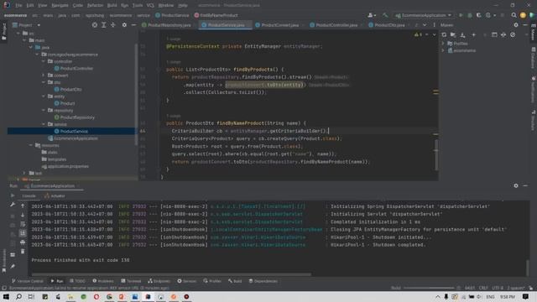The height and width of the screenshot is (302, 537).
Task: Click Windows Start button
Action: [x=6, y=296]
